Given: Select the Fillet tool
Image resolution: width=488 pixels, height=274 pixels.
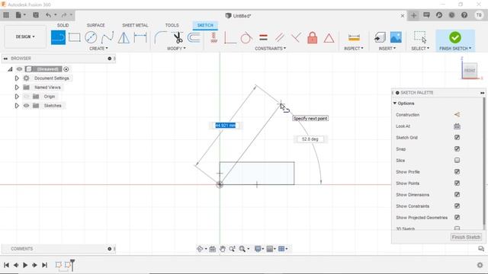Looking at the screenshot, I should coord(161,37).
